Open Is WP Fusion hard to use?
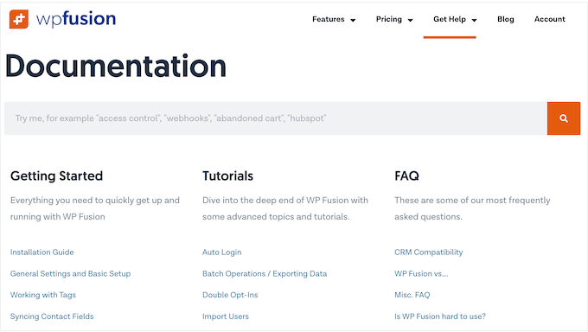The height and width of the screenshot is (332, 588). [440, 316]
